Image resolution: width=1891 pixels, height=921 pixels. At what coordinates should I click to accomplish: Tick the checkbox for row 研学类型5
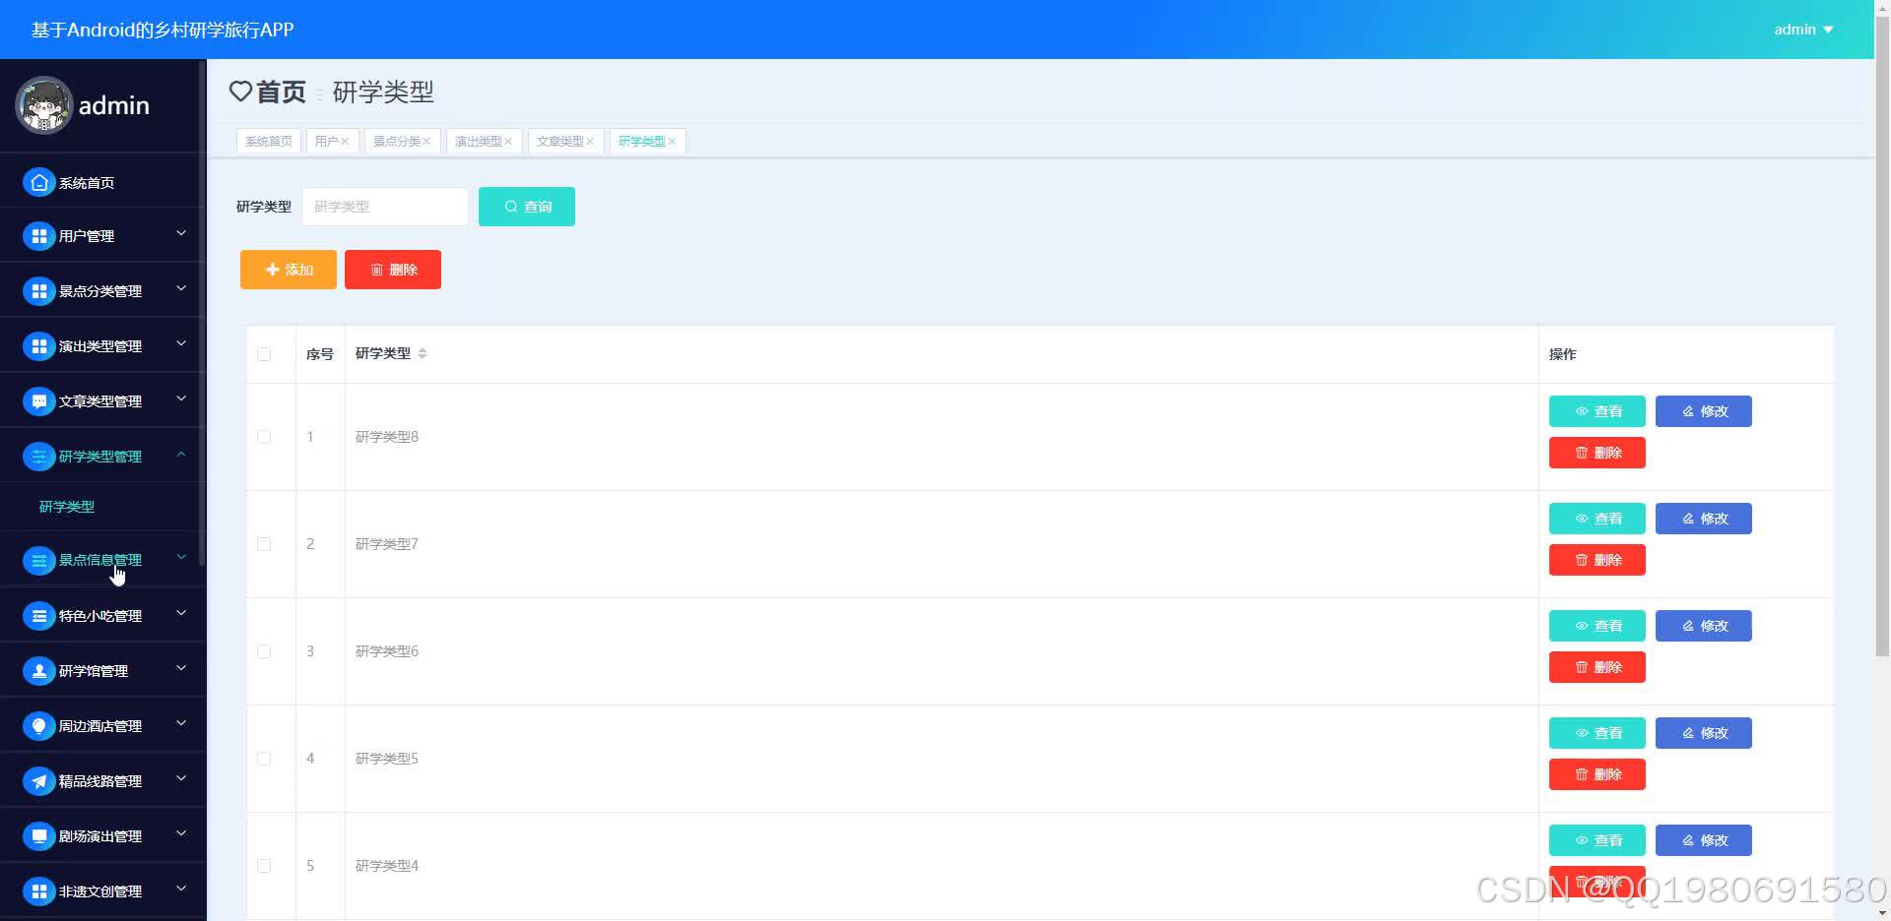point(264,759)
